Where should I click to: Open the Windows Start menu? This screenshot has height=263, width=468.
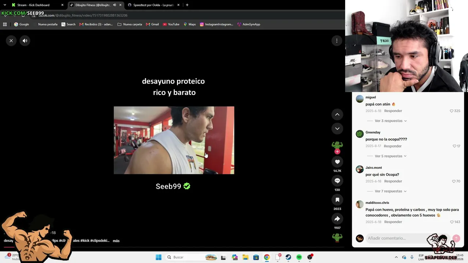click(158, 257)
